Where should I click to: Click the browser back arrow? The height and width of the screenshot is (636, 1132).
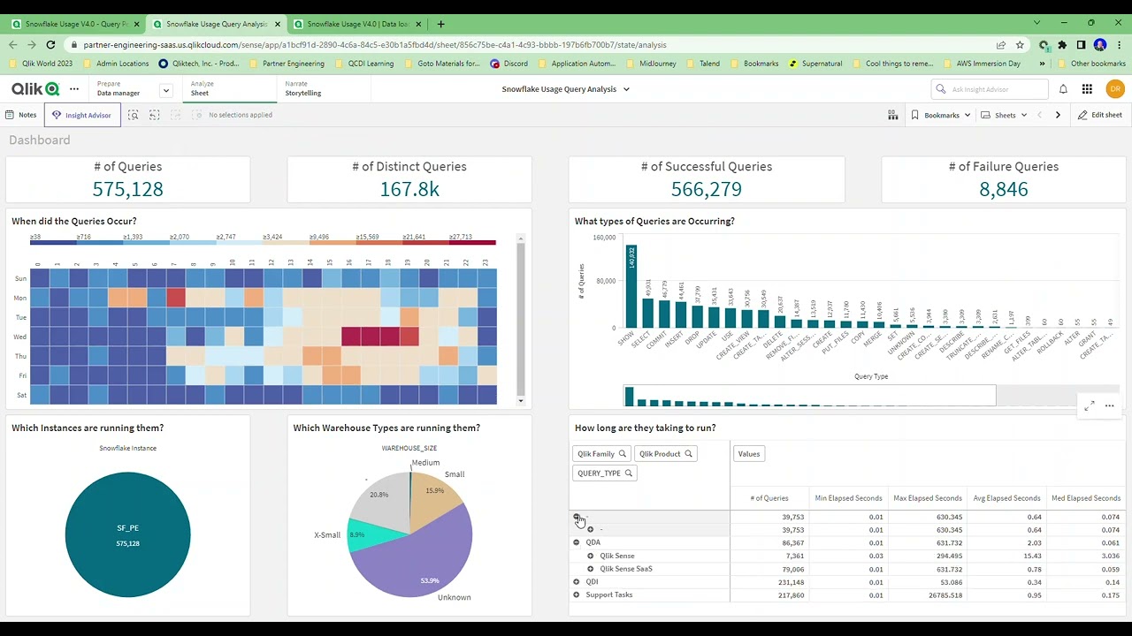tap(12, 45)
